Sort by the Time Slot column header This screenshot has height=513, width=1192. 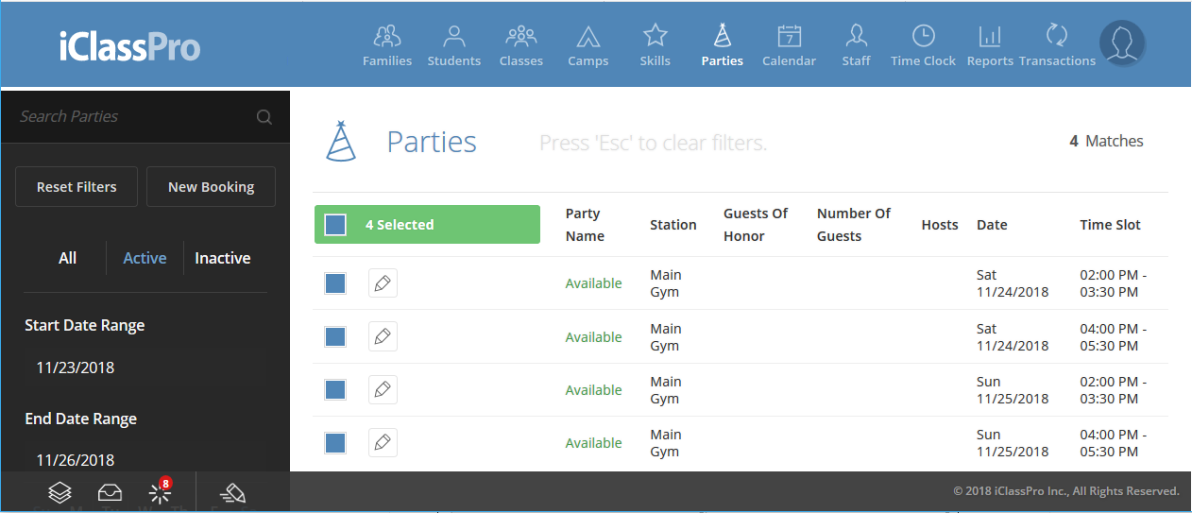1111,225
